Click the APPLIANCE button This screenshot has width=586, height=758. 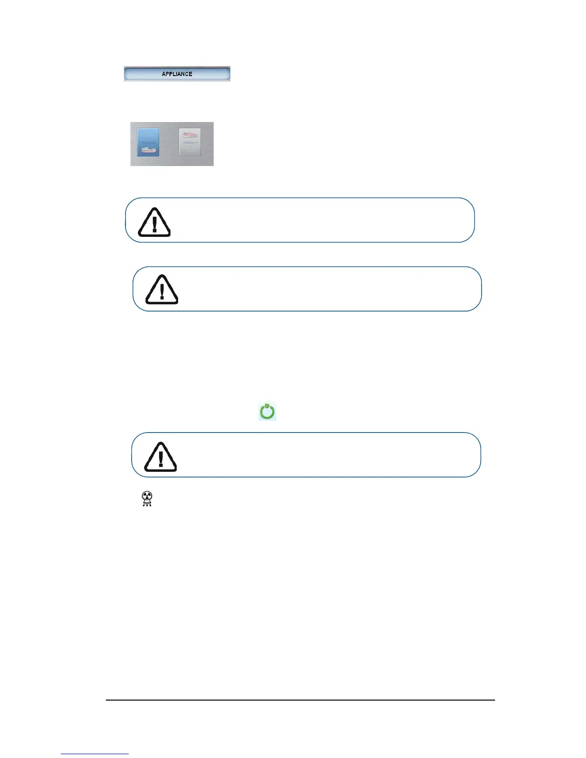coord(177,74)
